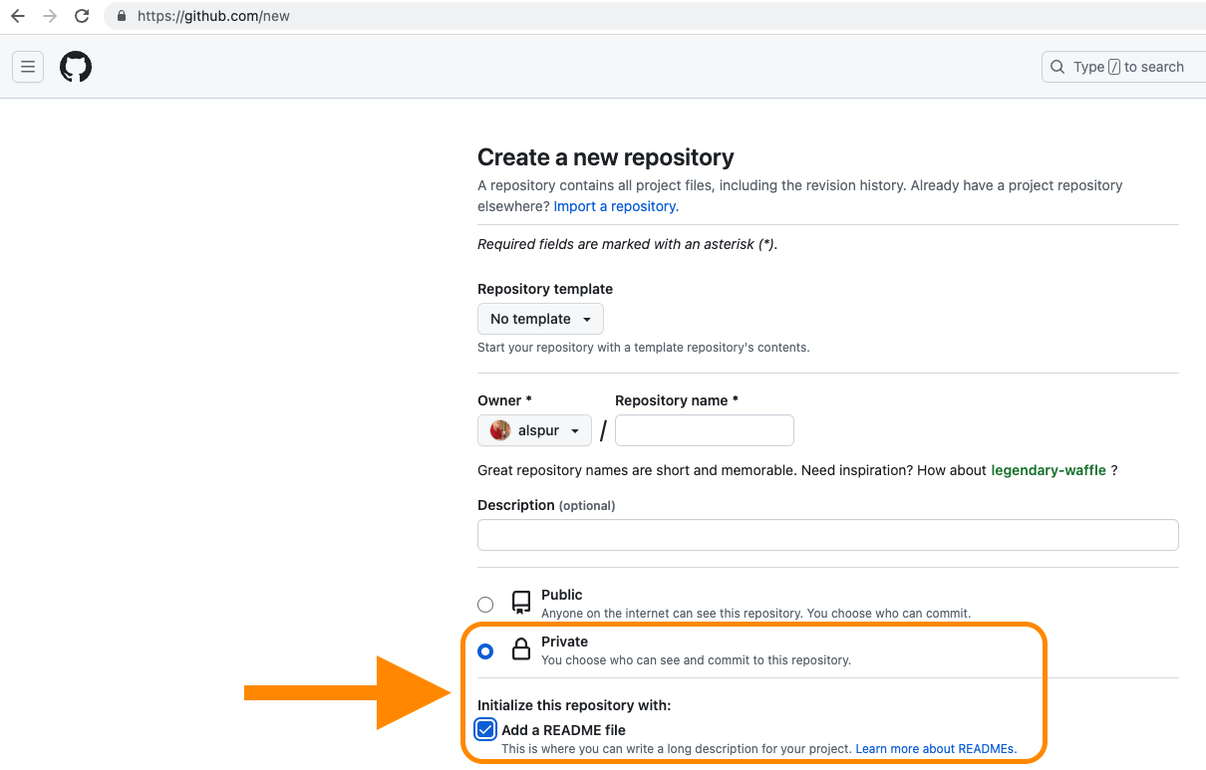This screenshot has height=770, width=1206.
Task: Click the Import a repository link
Action: (615, 206)
